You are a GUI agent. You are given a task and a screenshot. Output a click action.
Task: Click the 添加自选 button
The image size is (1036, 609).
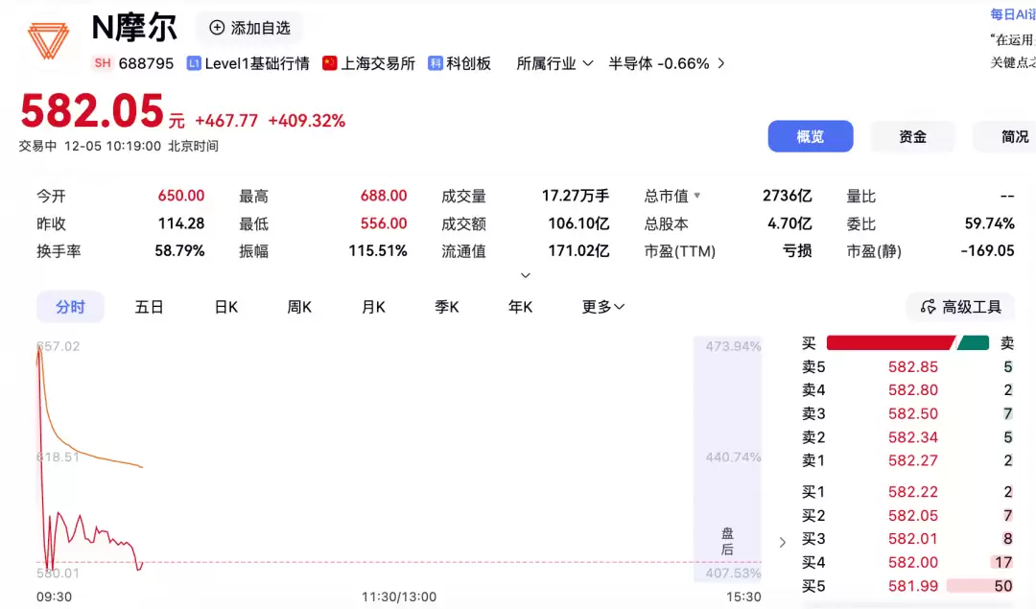click(249, 28)
